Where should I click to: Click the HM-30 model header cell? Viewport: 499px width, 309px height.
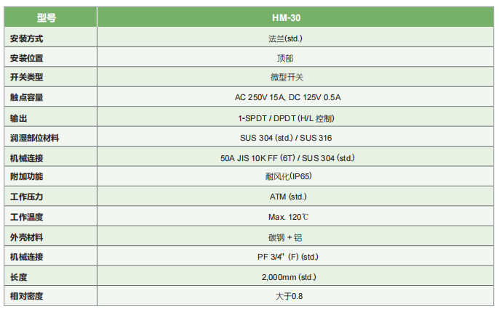tap(289, 17)
